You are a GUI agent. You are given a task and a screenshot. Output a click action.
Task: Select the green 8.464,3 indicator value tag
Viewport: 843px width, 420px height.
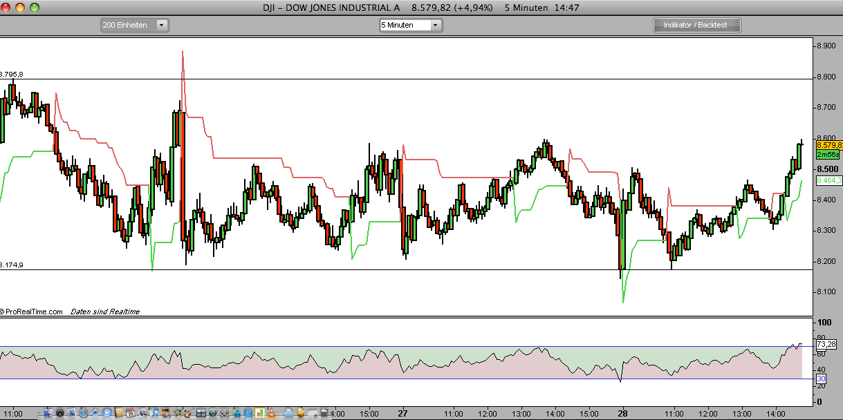pos(829,180)
